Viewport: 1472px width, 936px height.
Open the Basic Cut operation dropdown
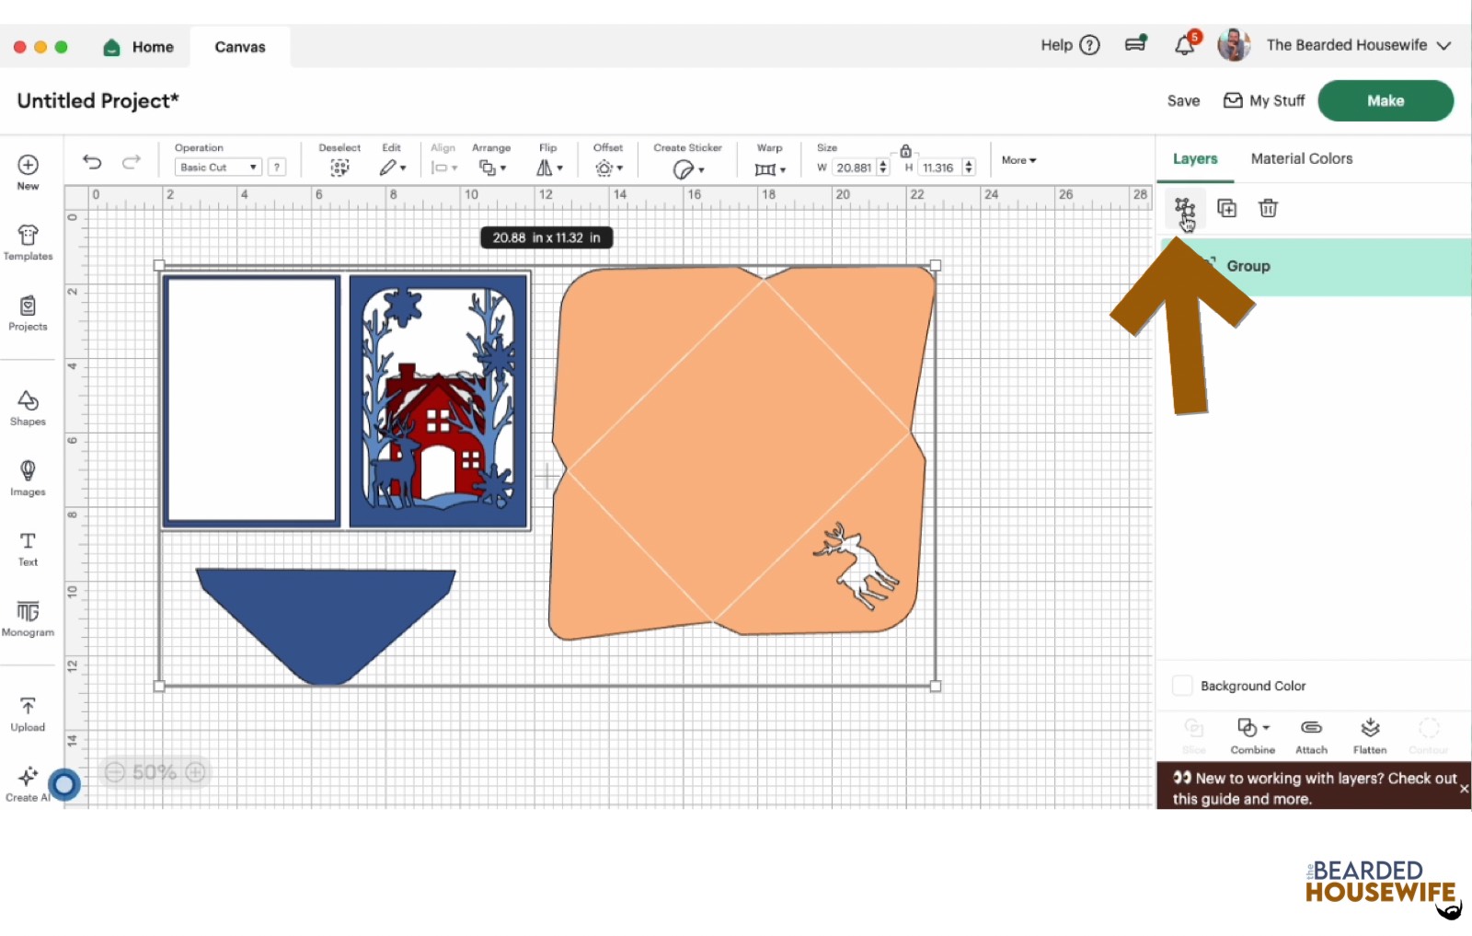point(218,167)
